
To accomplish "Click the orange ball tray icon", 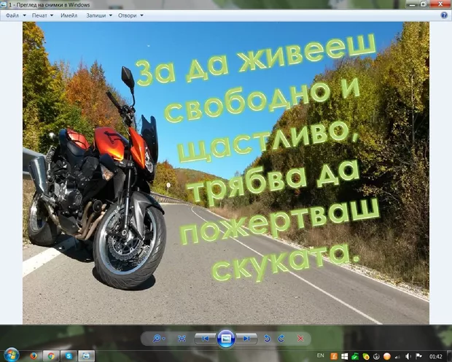I will point(387,356).
